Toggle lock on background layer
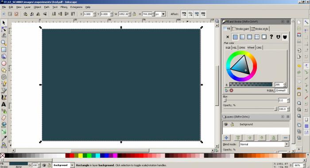Image resolution: width=310 pixels, height=168 pixels. (x=232, y=124)
